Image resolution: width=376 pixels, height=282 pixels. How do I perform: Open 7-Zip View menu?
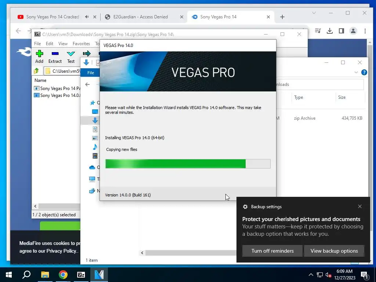pos(63,44)
